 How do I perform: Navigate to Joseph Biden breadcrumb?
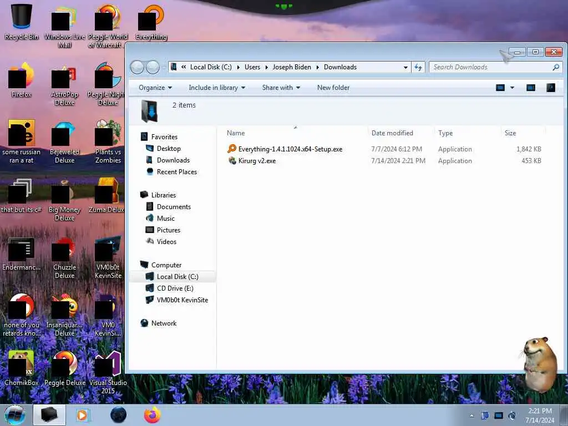[x=292, y=67]
